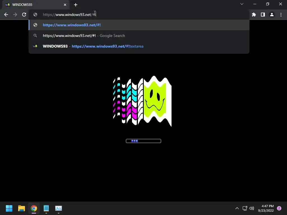Click the globe icon in the address bar
This screenshot has width=287, height=215.
click(x=35, y=15)
